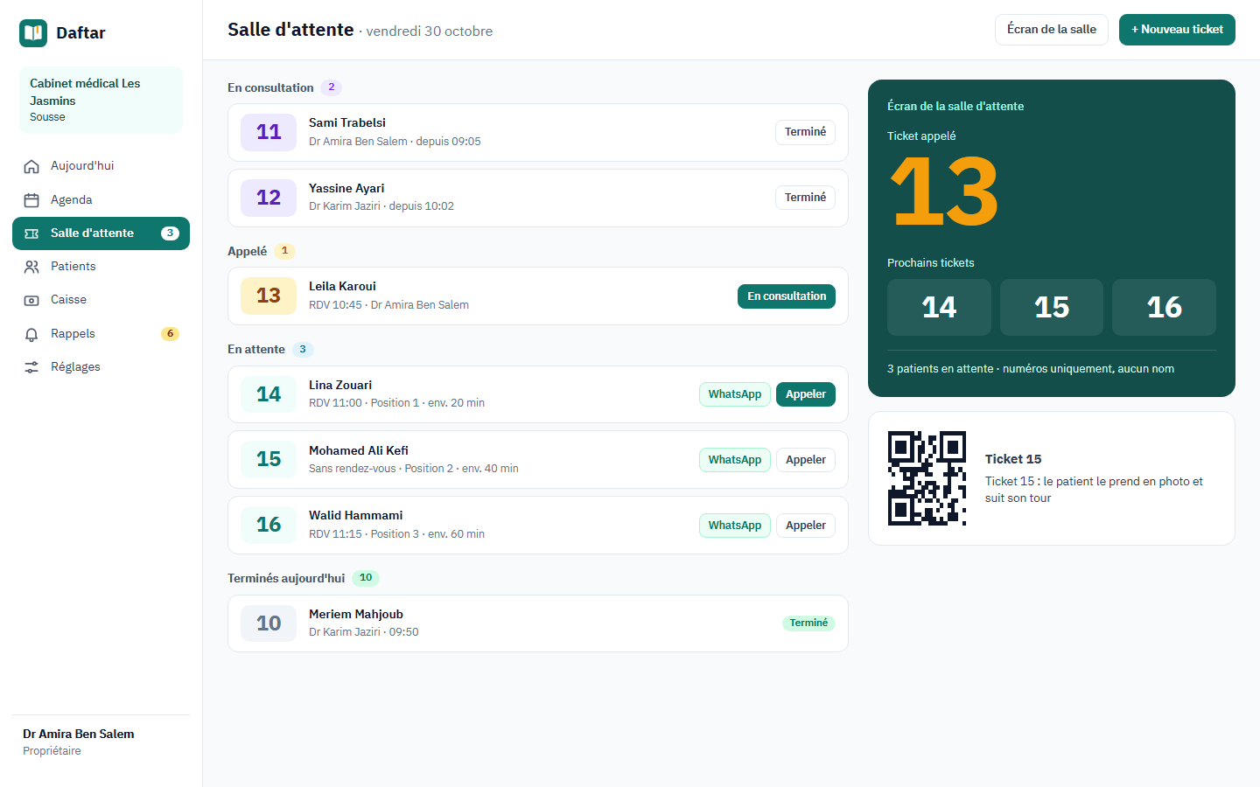Image resolution: width=1260 pixels, height=787 pixels.
Task: Click patient name Sami Trabelsi
Action: click(x=347, y=123)
